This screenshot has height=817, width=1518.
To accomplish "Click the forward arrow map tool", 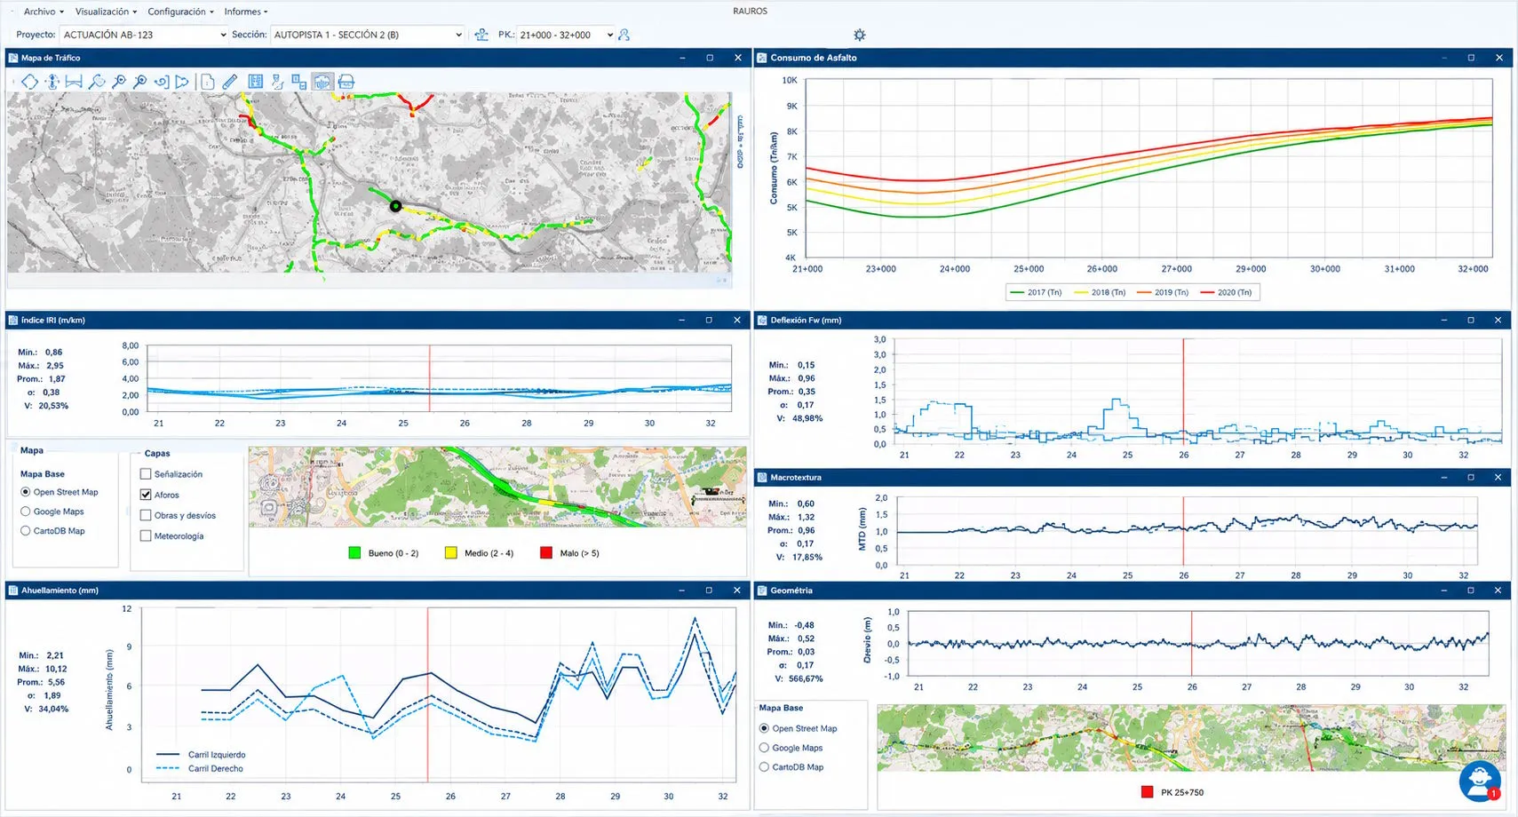I will coord(182,82).
